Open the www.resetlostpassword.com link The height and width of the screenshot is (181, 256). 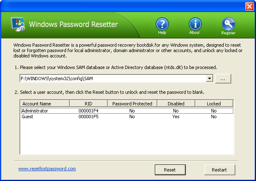(47, 169)
